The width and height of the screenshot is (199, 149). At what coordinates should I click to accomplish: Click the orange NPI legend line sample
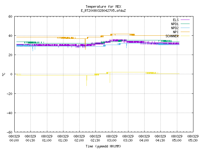click(185, 32)
